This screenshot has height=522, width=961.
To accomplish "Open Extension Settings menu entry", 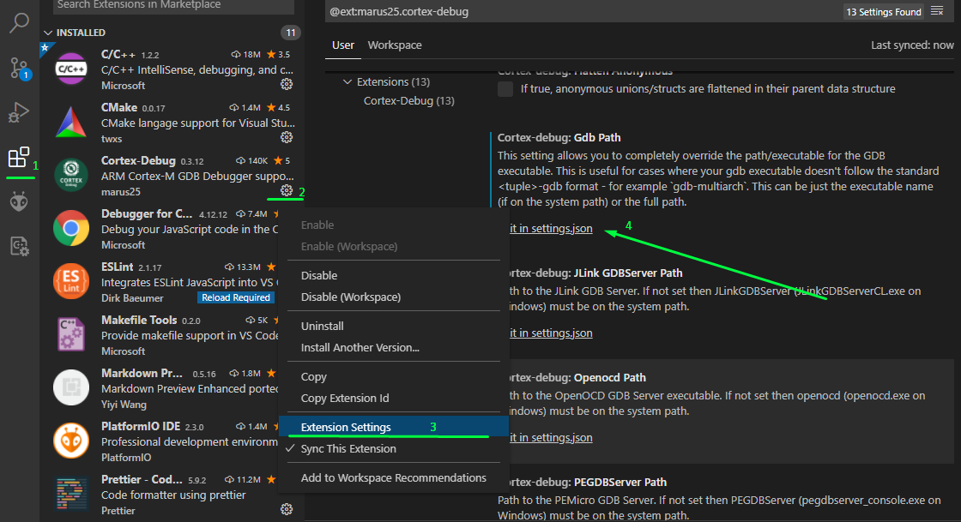I will (x=394, y=427).
